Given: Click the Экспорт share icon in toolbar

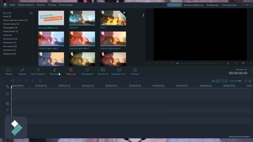Looking at the screenshot, I should coord(135,70).
